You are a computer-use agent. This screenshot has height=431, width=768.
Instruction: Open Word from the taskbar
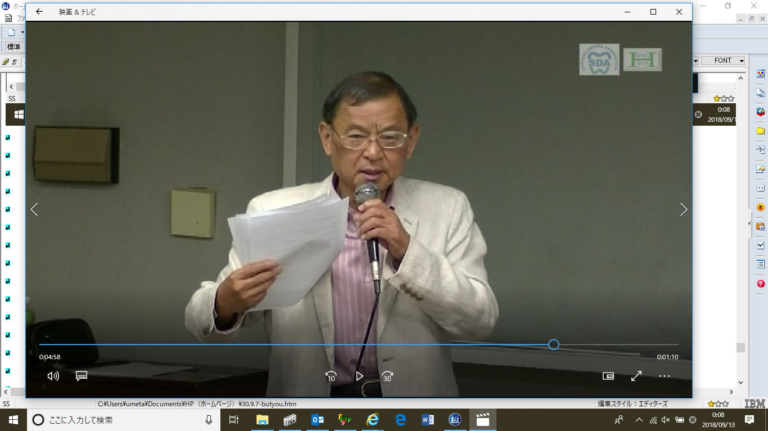[x=427, y=420]
